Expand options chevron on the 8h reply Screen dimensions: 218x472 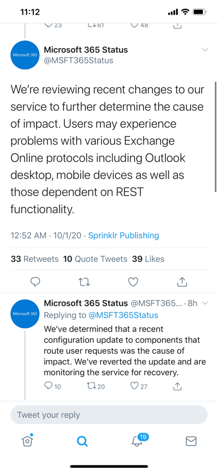coord(205,303)
